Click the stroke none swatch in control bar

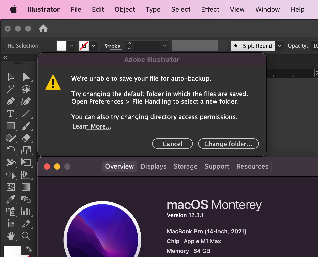tap(84, 46)
